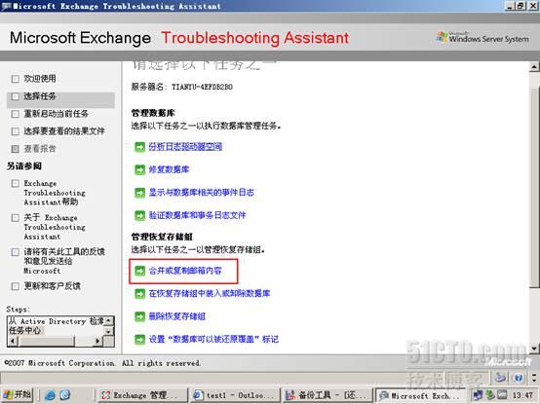Click green arrow icon beside 修复数据库
540x404 pixels.
point(139,169)
